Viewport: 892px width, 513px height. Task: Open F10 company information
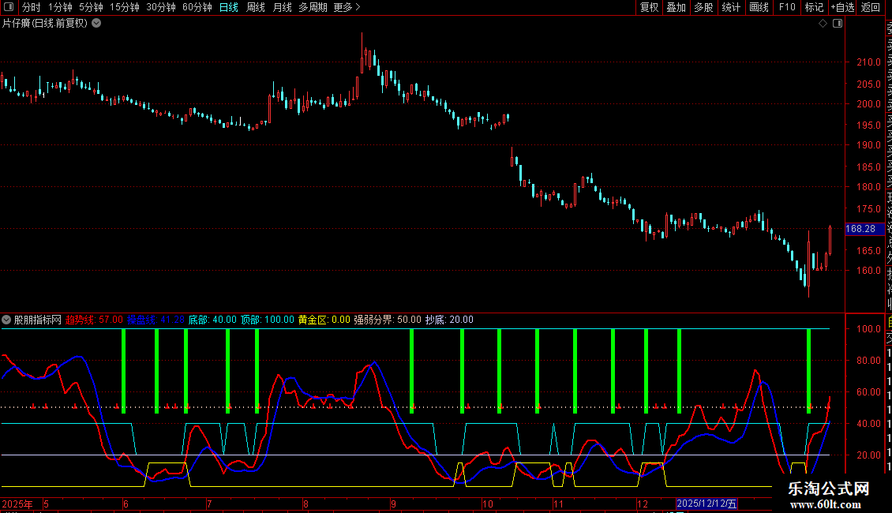787,7
